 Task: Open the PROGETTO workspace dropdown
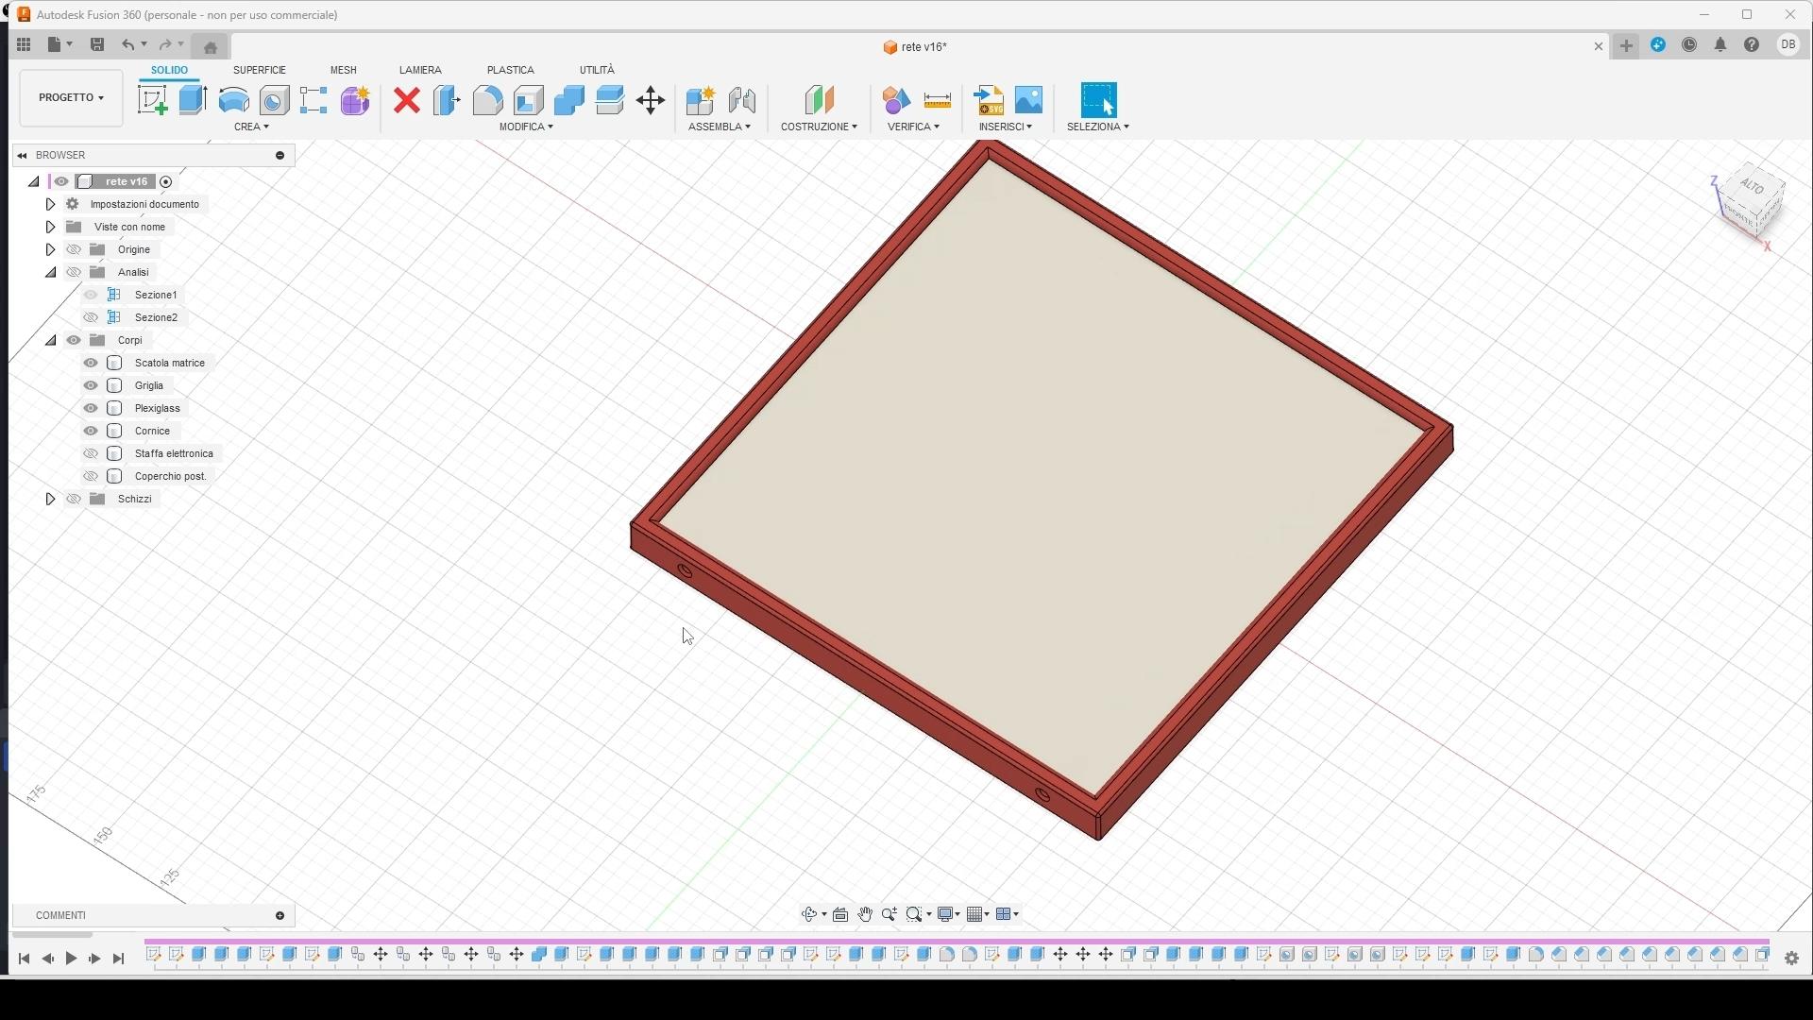coord(71,97)
